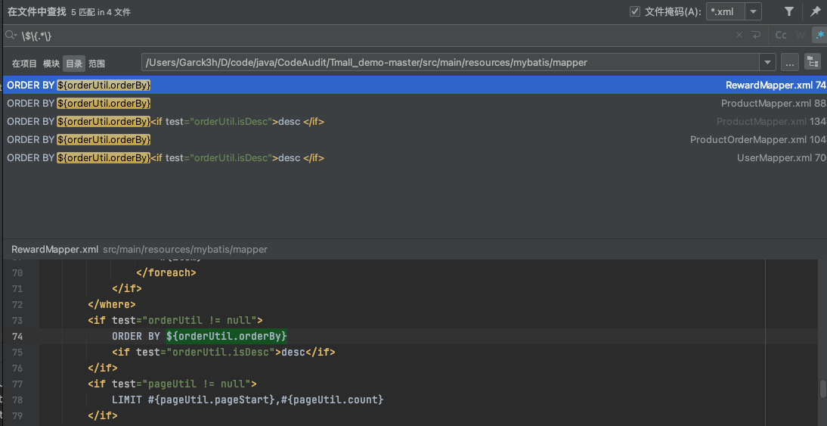Uncheck the file mask checkbox
The image size is (827, 426).
(635, 11)
